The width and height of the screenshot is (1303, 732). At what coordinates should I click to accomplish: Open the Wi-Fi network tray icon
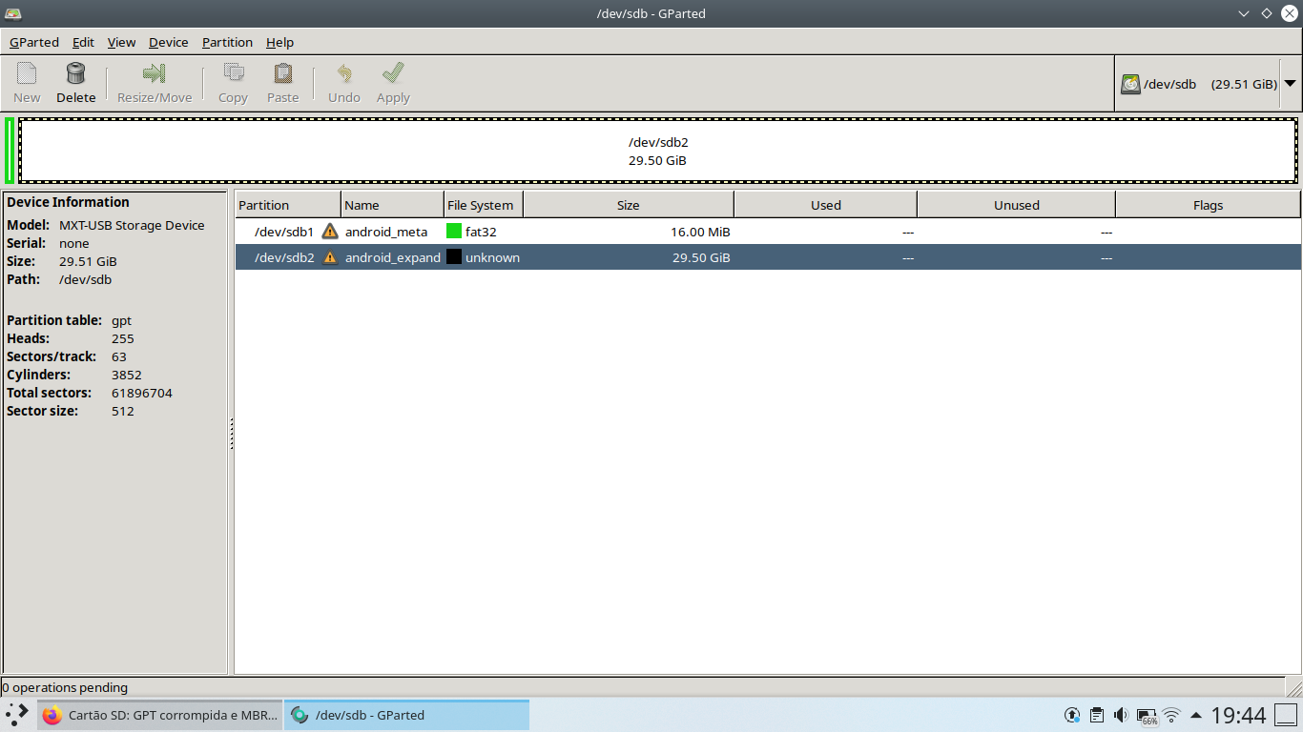(1171, 715)
